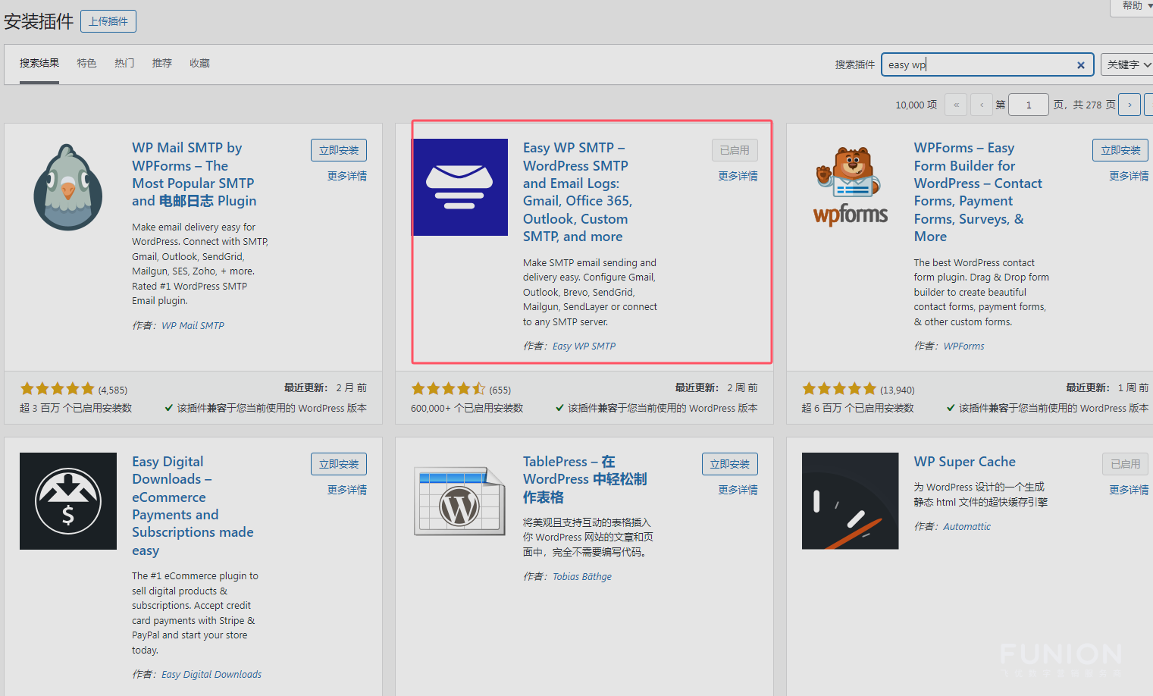This screenshot has height=696, width=1153.
Task: Select the 共 278 页 total pages text
Action: click(x=1095, y=105)
